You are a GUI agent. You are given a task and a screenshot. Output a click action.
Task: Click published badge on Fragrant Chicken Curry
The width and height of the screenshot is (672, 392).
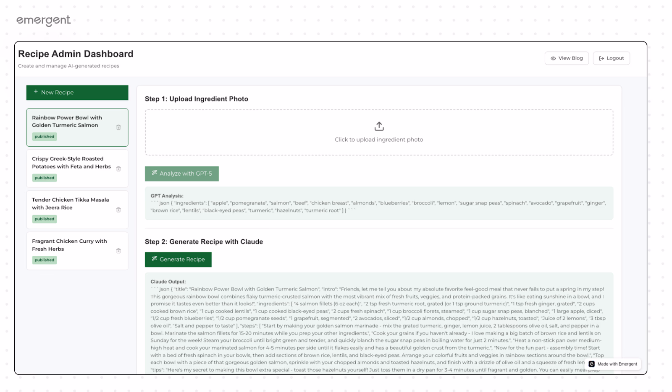point(45,260)
